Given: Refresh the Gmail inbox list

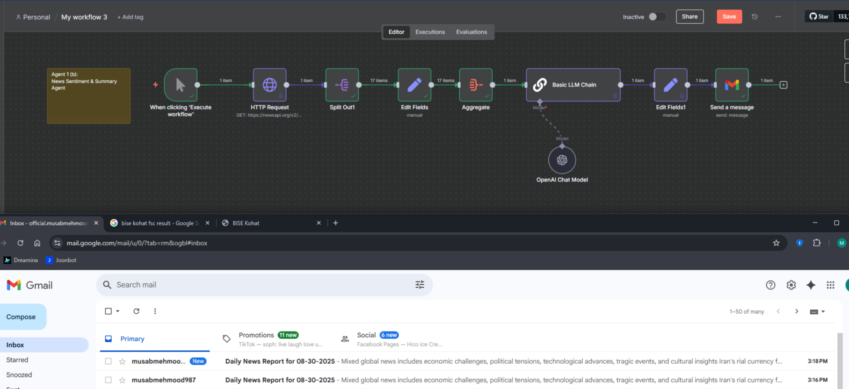Looking at the screenshot, I should pos(136,311).
